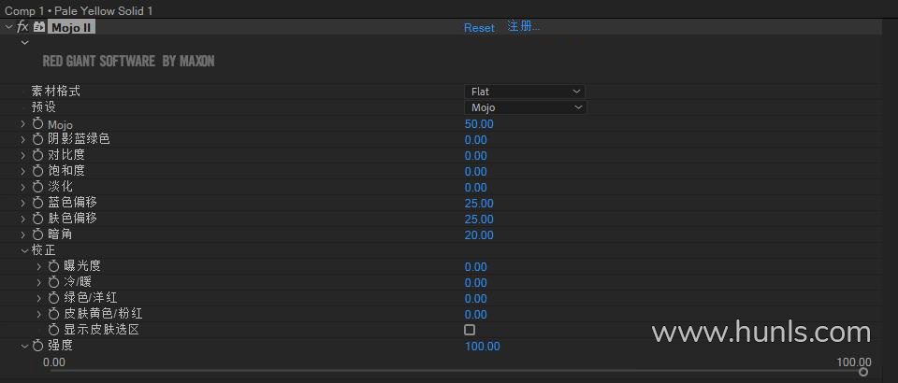
Task: Open the 注册... registration link
Action: pyautogui.click(x=523, y=26)
